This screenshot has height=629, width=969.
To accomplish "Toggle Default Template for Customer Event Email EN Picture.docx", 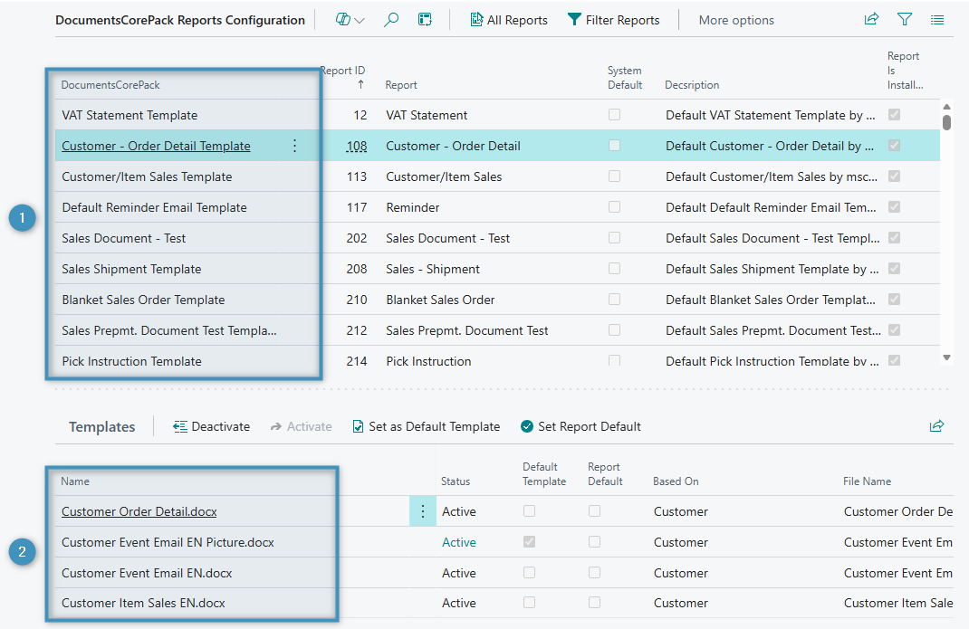I will pos(530,542).
